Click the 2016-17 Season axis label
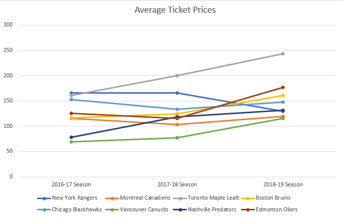343x218 pixels. click(71, 184)
